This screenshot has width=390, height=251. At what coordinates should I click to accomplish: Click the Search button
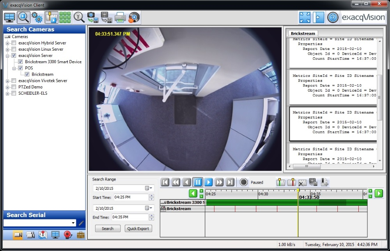pos(108,228)
